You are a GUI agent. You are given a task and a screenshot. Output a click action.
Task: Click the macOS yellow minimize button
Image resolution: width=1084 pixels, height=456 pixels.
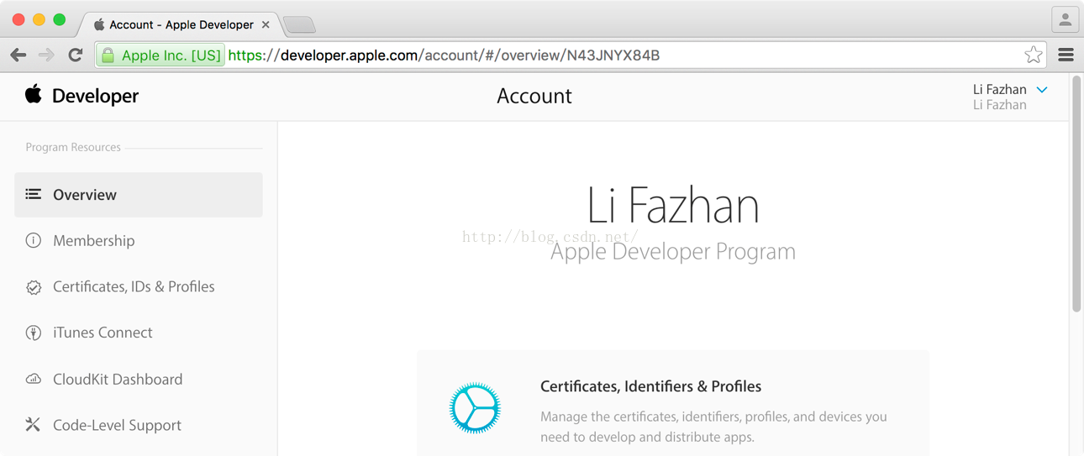click(x=39, y=19)
